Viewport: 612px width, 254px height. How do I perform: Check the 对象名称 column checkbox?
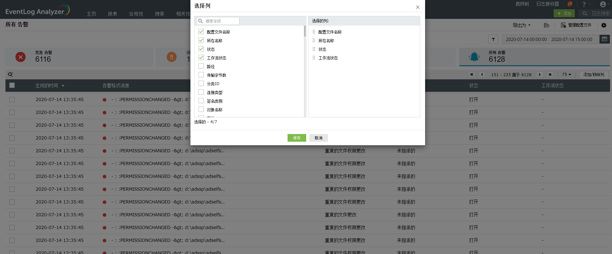[x=201, y=109]
